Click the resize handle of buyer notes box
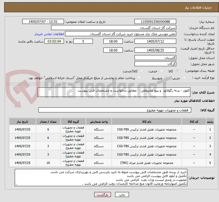219x202 pixels. coord(16,184)
